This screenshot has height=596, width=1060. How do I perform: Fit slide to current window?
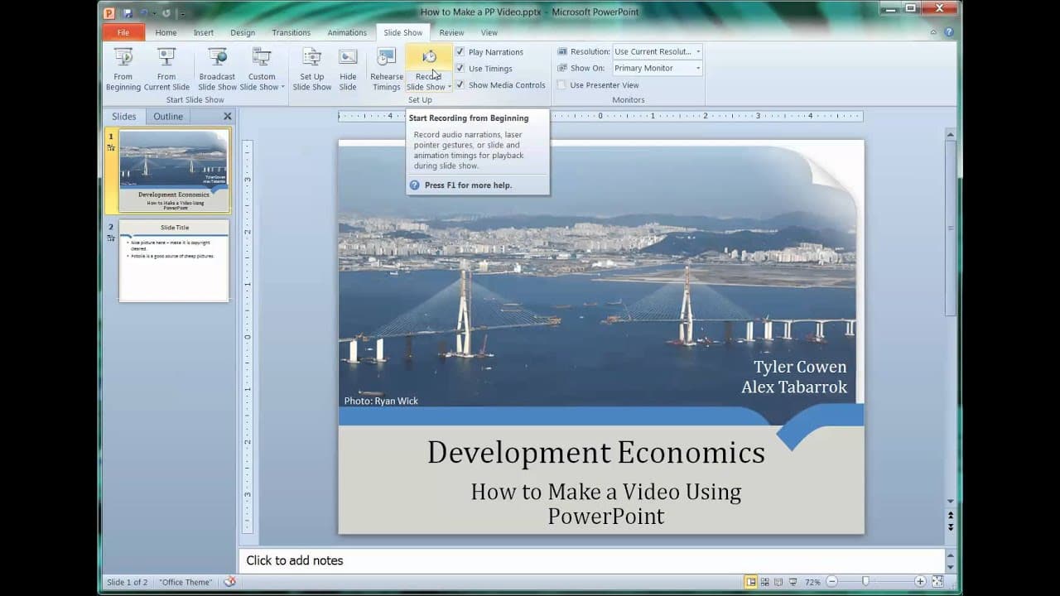pyautogui.click(x=937, y=582)
